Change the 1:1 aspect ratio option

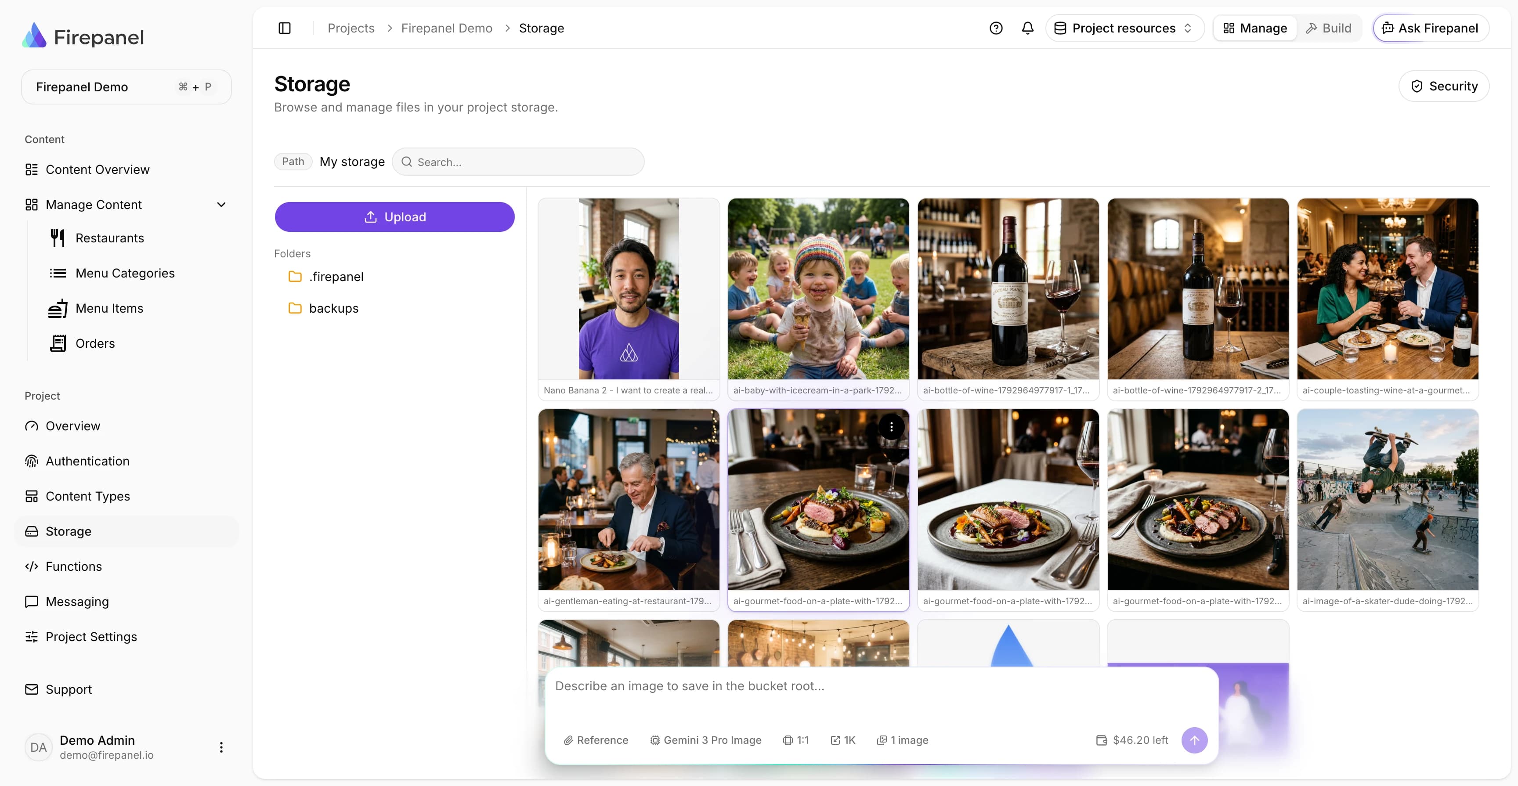point(796,740)
